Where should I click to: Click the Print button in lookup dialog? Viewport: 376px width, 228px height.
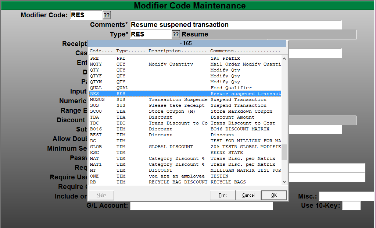click(222, 195)
